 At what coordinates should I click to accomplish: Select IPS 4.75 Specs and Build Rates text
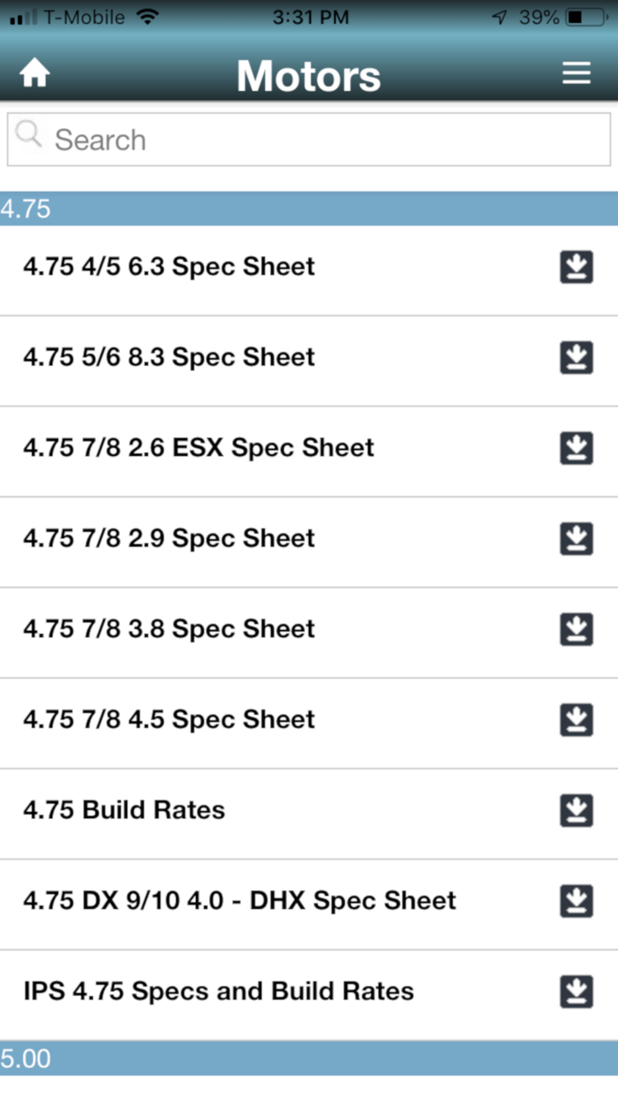[218, 991]
